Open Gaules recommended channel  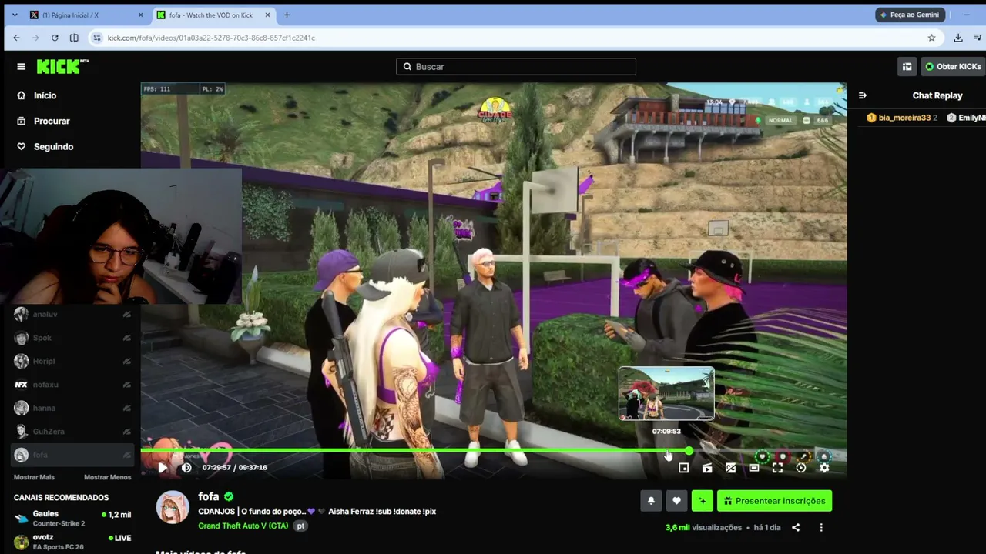pyautogui.click(x=73, y=519)
